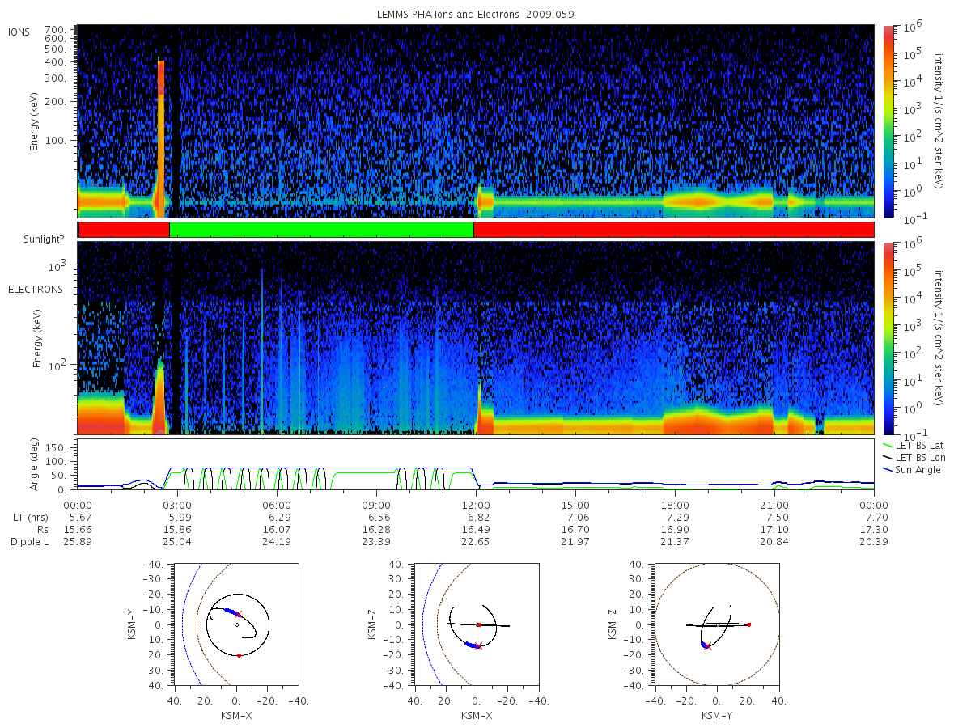The height and width of the screenshot is (728, 971).
Task: Click the orange ion intensity spike near 02:30
Action: (x=161, y=138)
